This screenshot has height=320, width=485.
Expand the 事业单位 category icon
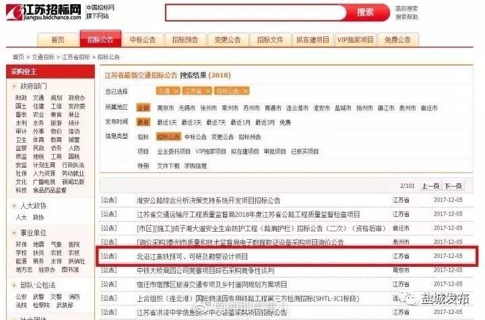(14, 232)
